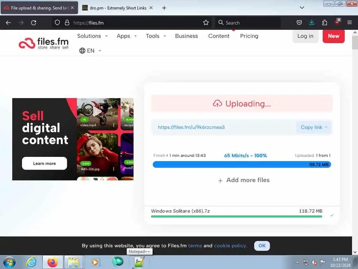This screenshot has height=269, width=358.
Task: Click the three-dot menu on video.mp4 thumbnail
Action: [114, 125]
